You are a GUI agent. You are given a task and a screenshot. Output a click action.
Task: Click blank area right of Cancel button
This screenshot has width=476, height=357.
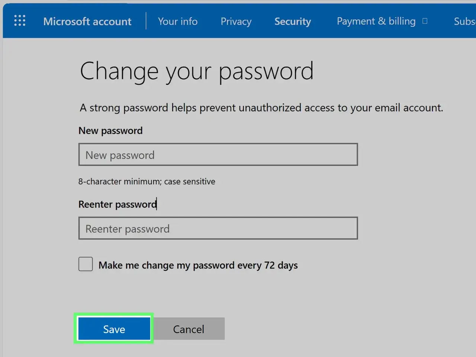[x=335, y=329]
